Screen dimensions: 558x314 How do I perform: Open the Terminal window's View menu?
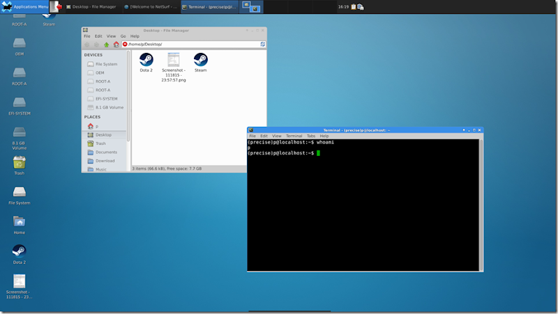click(x=276, y=136)
